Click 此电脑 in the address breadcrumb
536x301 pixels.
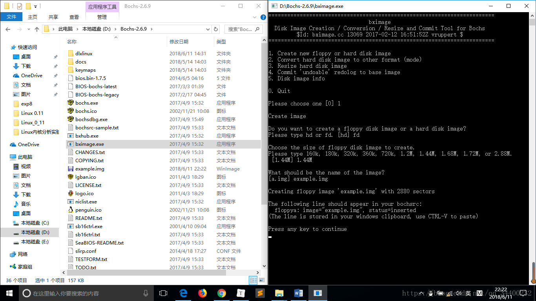pos(66,29)
